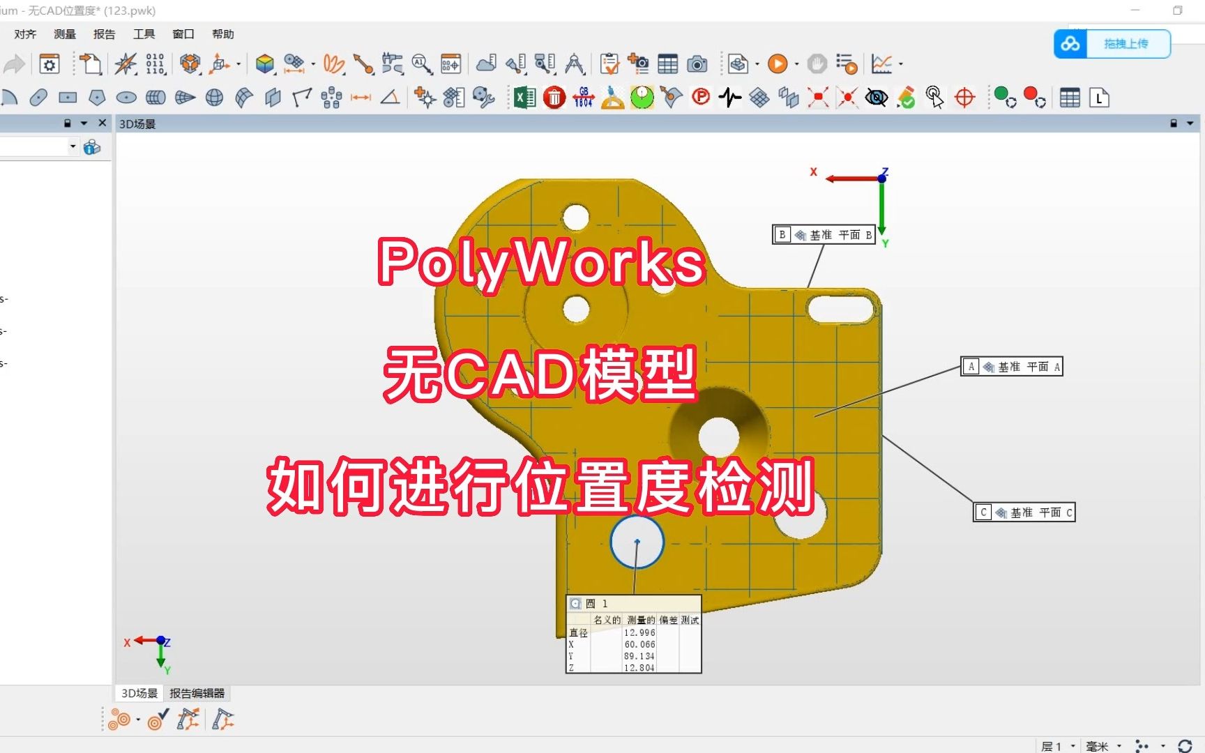Image resolution: width=1205 pixels, height=753 pixels.
Task: Click the orange 3D cube object icon
Action: click(190, 65)
